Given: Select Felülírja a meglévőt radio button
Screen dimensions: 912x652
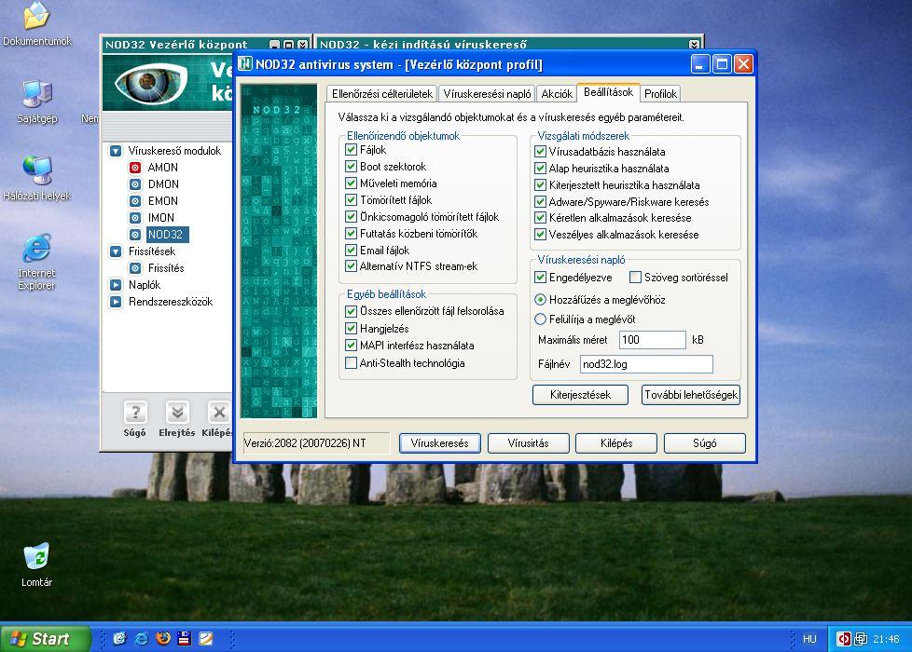Looking at the screenshot, I should 540,319.
